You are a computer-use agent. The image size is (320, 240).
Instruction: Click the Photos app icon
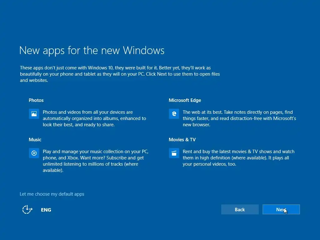point(34,114)
